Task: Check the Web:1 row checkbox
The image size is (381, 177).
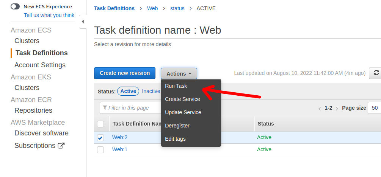Action: click(x=100, y=150)
